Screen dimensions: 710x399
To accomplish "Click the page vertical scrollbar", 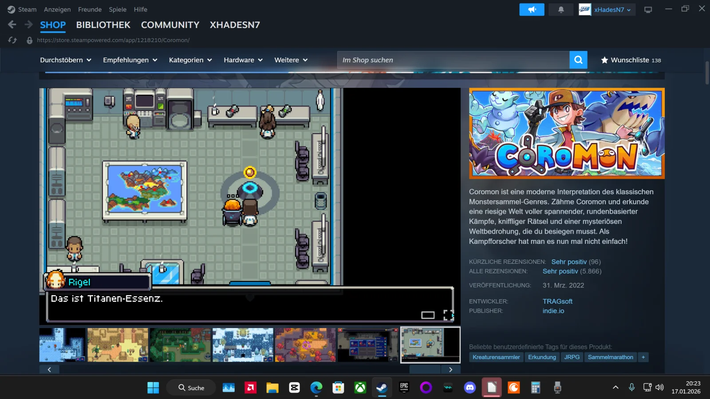I will 707,73.
